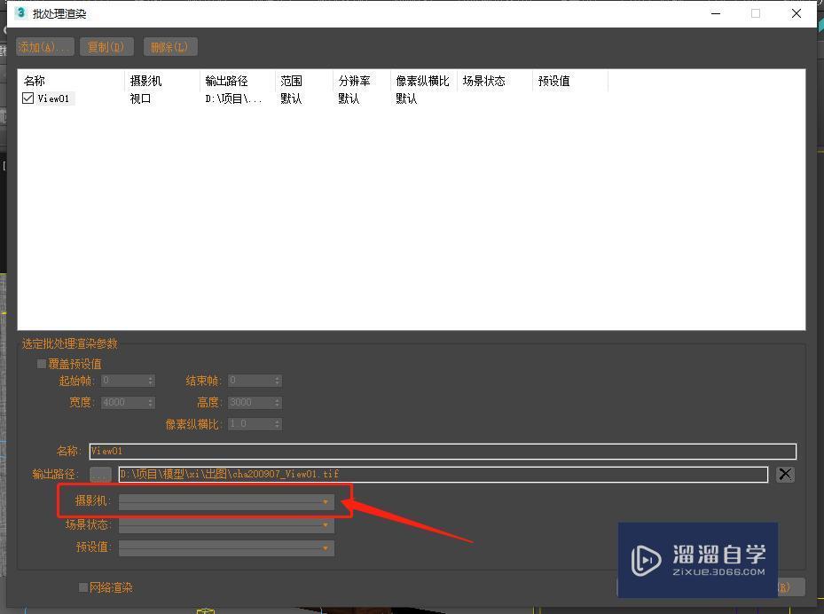This screenshot has width=824, height=614.
Task: Click the 分辨率 column header
Action: (354, 81)
